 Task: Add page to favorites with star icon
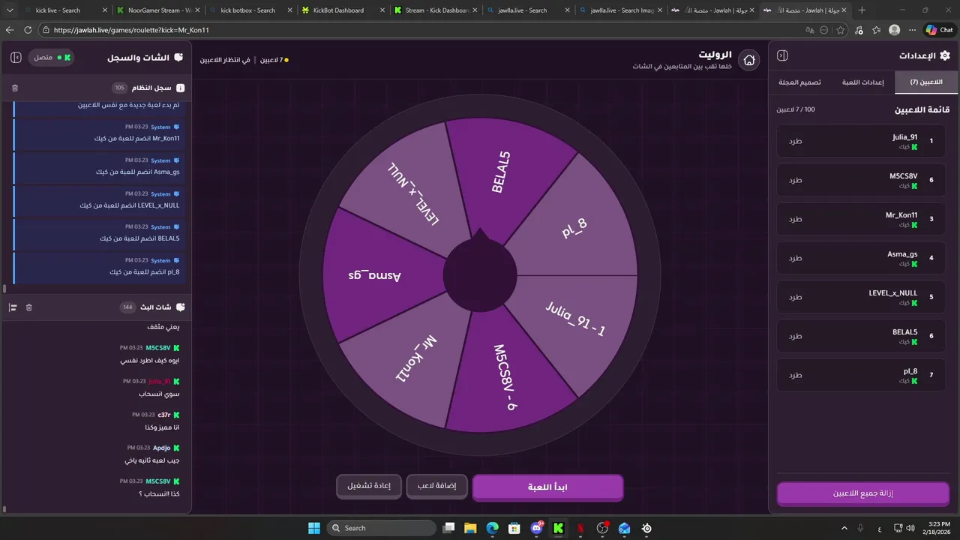click(x=841, y=30)
